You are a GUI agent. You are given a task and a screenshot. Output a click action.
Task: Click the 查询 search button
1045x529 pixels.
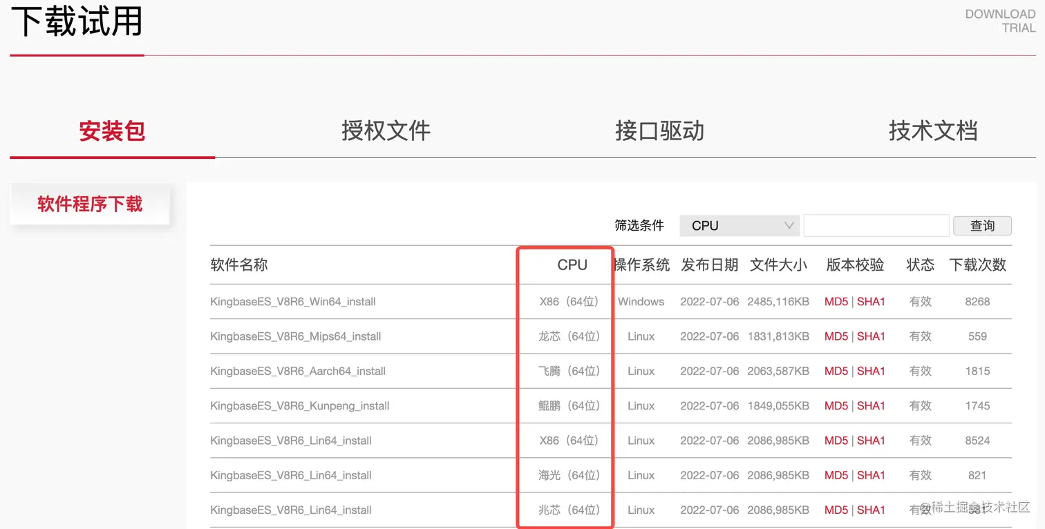pos(982,226)
